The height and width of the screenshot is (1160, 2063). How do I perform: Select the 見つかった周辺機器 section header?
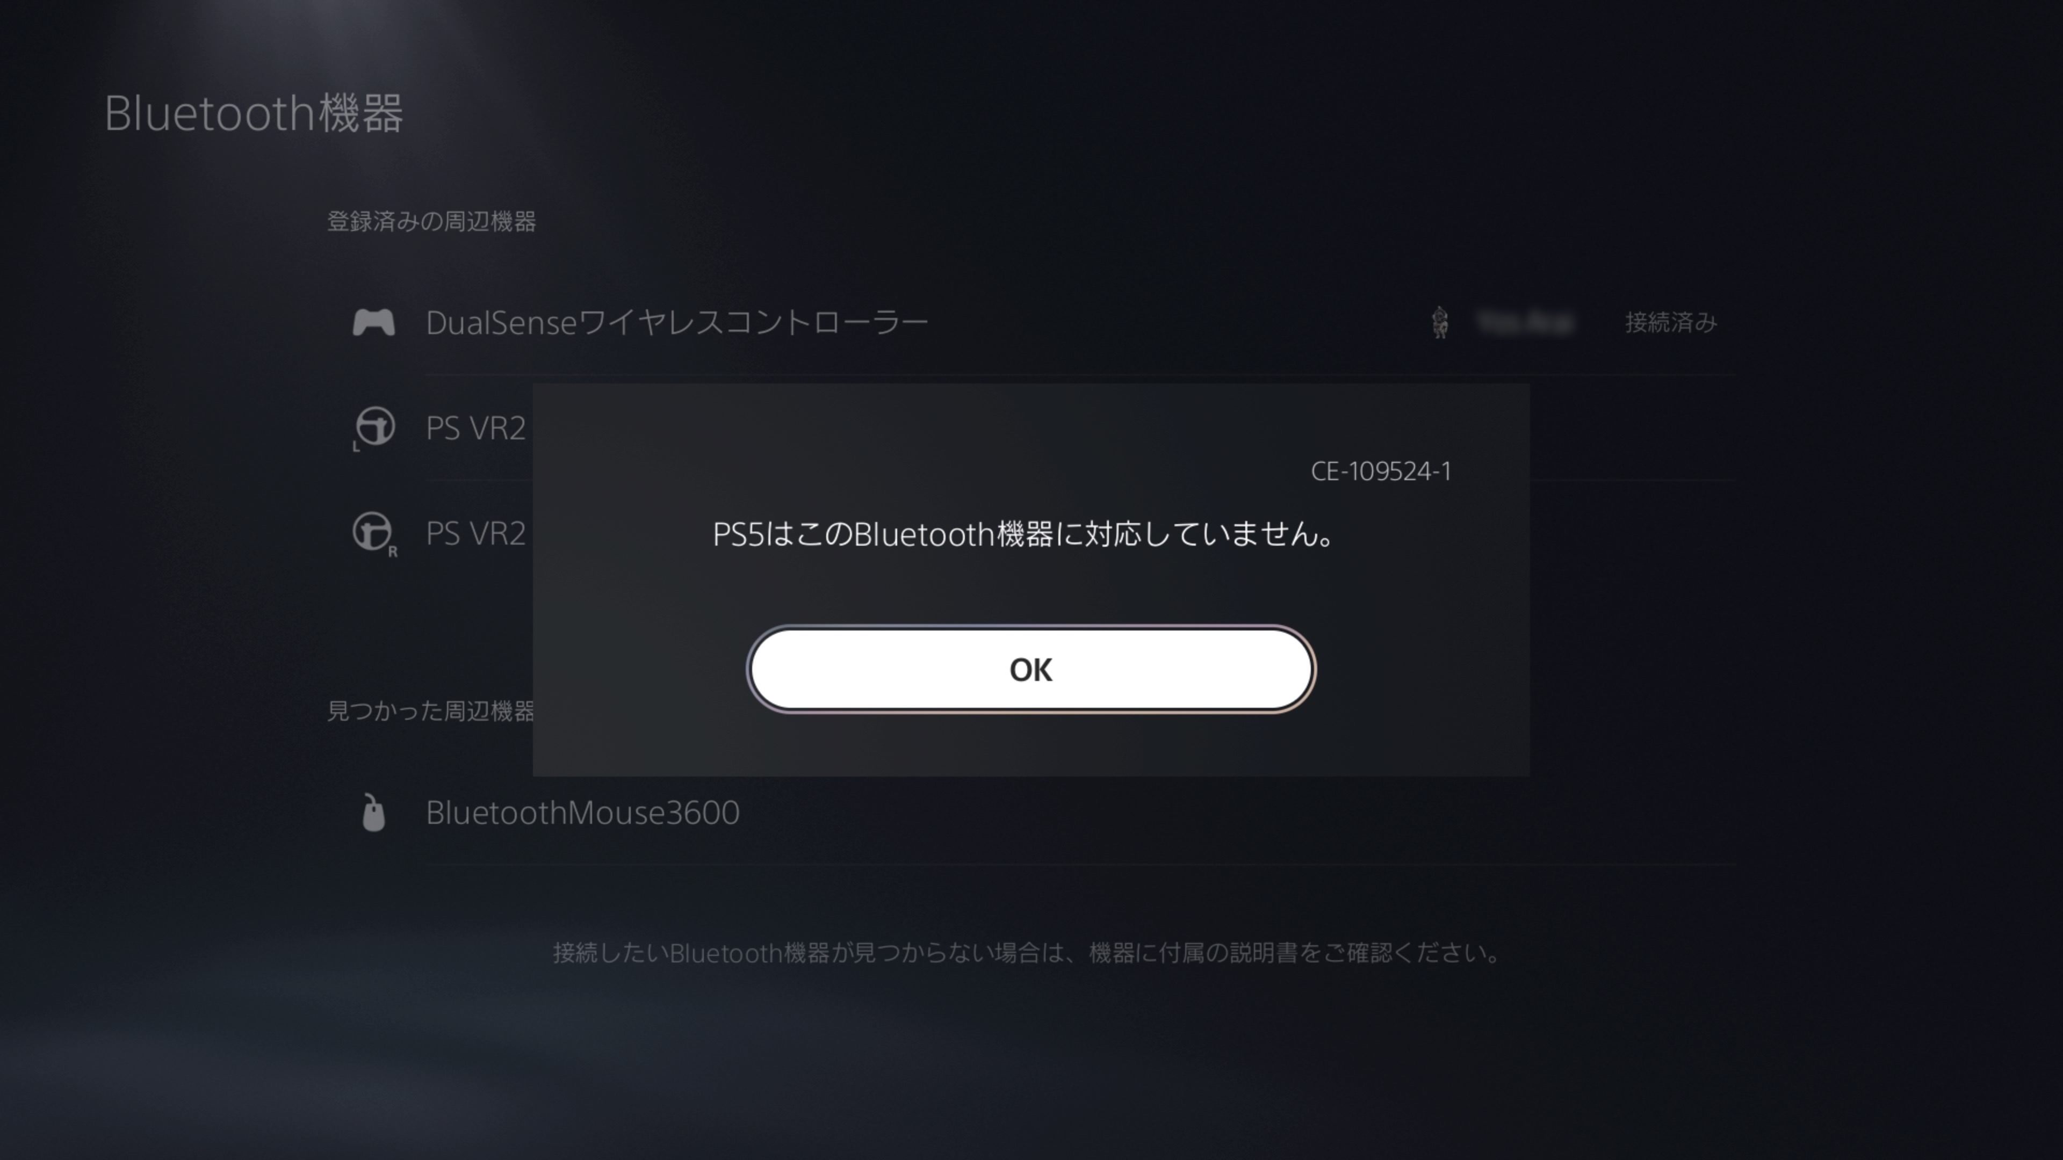(431, 711)
